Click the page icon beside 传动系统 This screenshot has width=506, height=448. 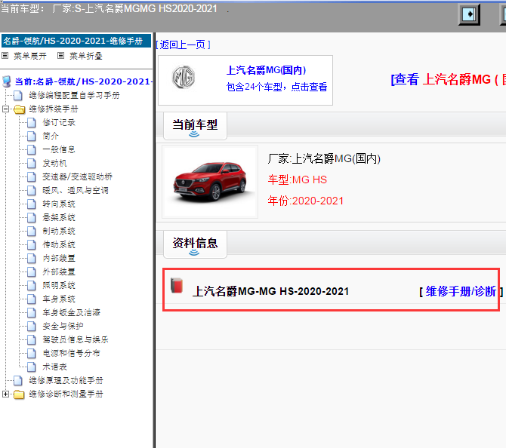tap(32, 244)
